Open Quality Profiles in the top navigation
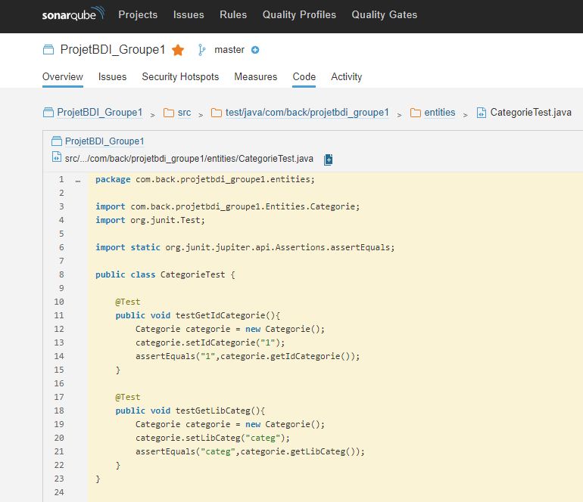Viewport: 583px width, 502px height. tap(299, 14)
